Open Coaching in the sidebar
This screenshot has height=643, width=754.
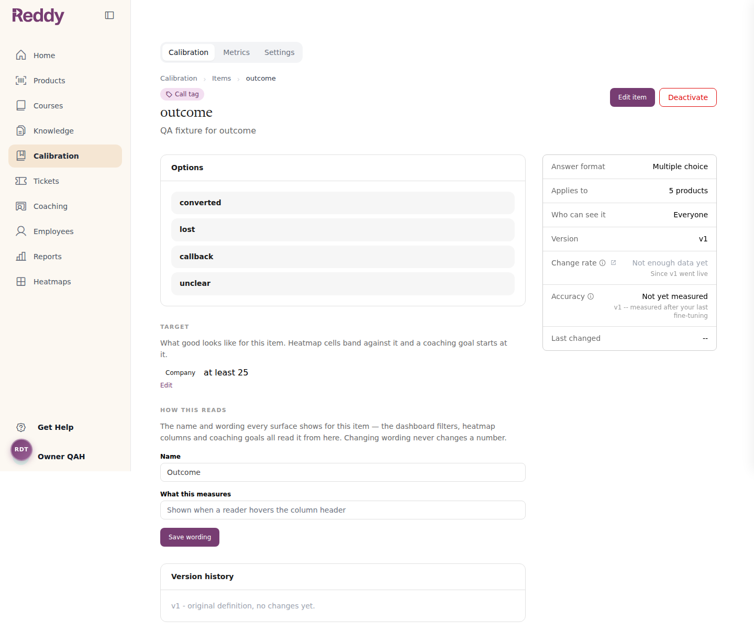[x=65, y=206]
